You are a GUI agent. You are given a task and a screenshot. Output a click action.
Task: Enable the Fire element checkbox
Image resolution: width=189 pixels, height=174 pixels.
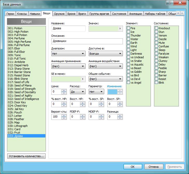point(128,28)
